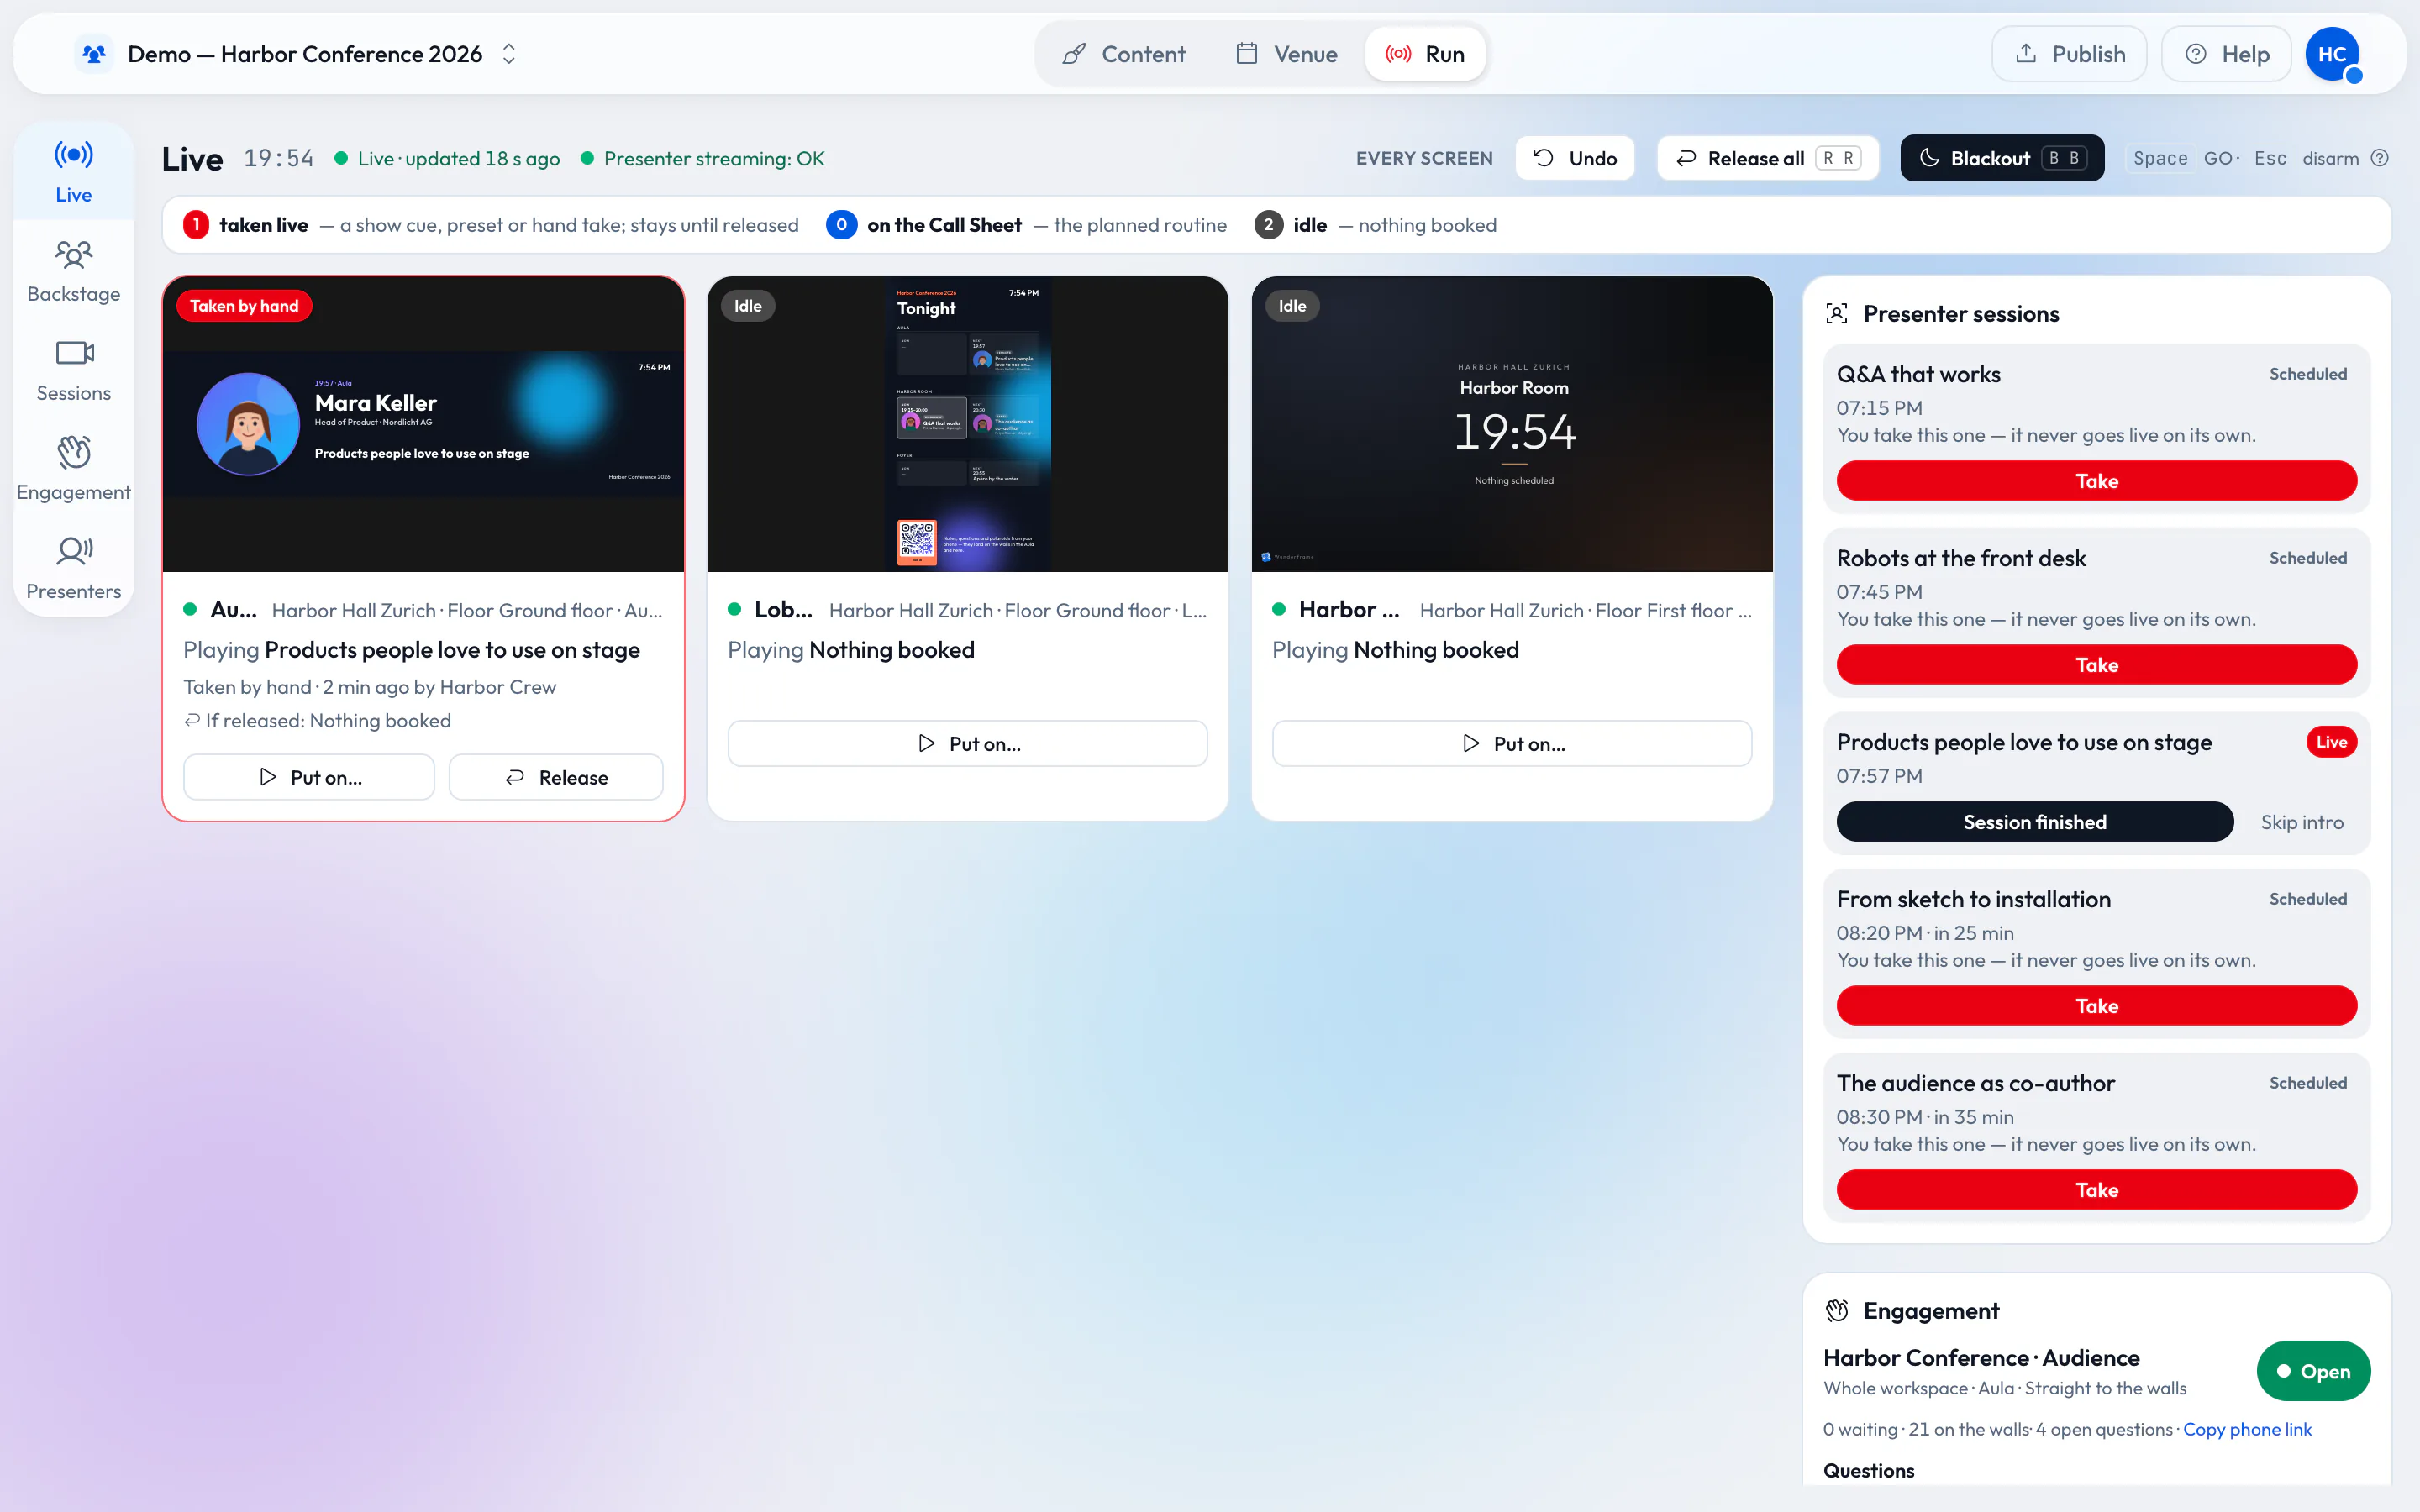Open the HC user avatar menu
Viewport: 2420px width, 1512px height.
click(2333, 54)
